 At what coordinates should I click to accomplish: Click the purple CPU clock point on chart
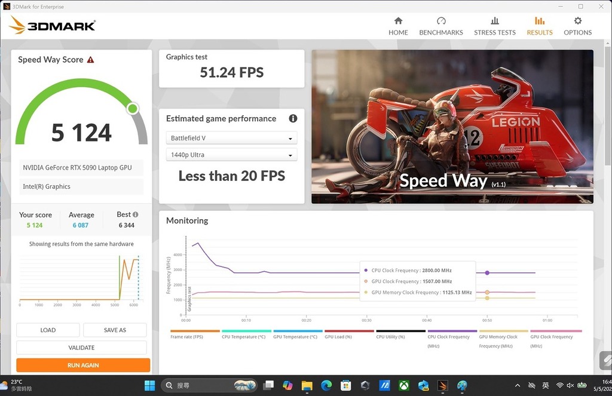click(x=487, y=273)
